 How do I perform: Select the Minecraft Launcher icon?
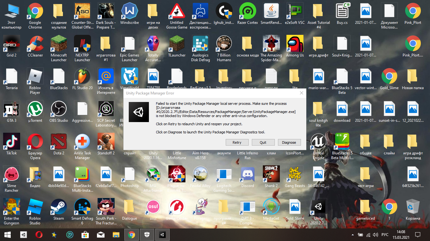(x=59, y=49)
